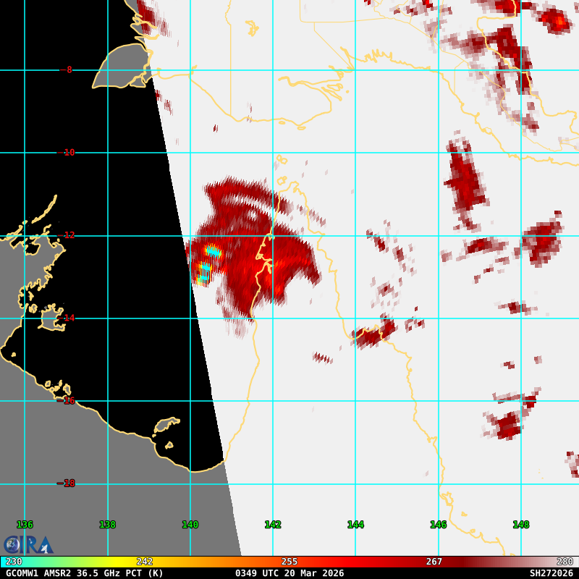Click the -8 latitude label
579x579 pixels.
pos(67,70)
